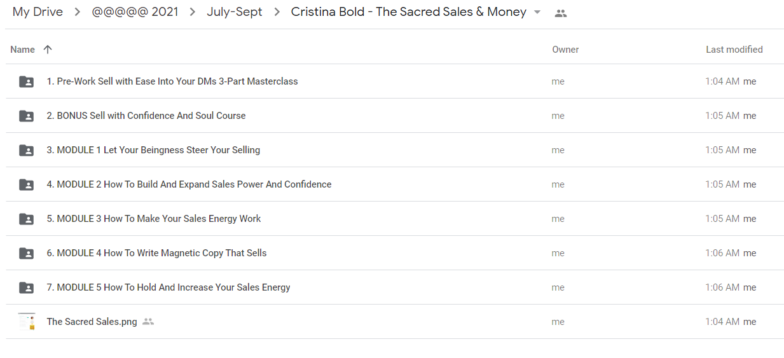784x358 pixels.
Task: Open the July-Sept breadcrumb folder
Action: [235, 12]
